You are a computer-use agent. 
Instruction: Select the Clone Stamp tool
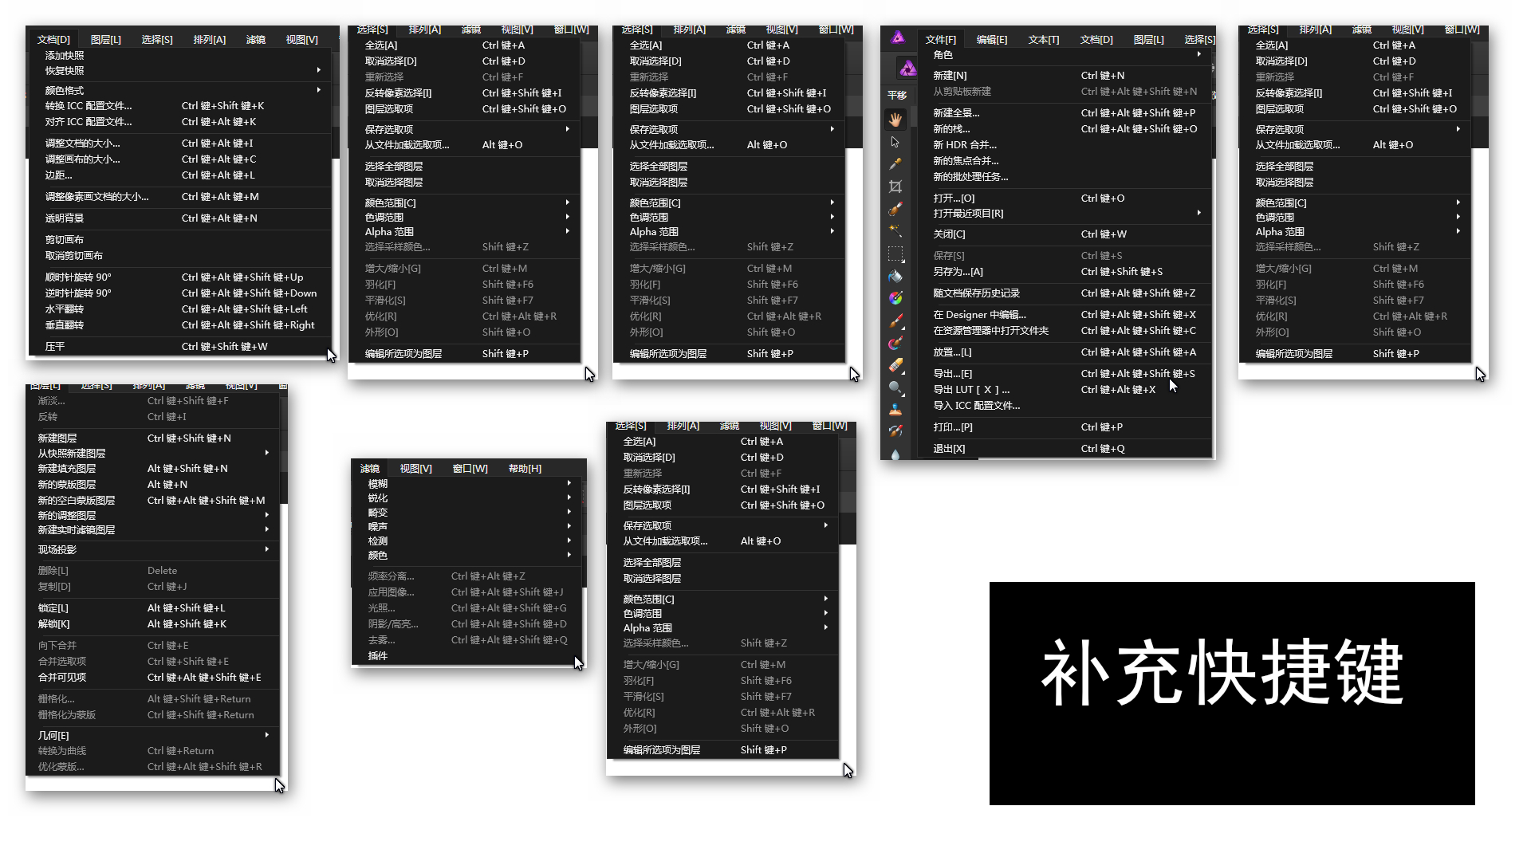[895, 411]
